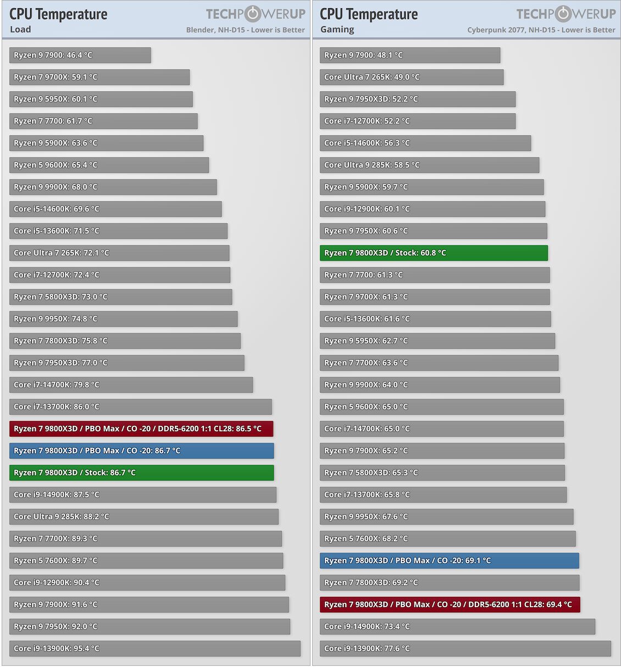Select 'Ryzen 9 9950X: 67.6 °C' bar
The height and width of the screenshot is (667, 621).
click(447, 516)
